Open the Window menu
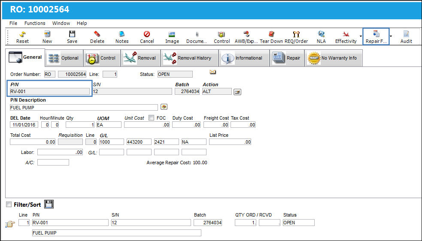Screen dimensions: 422x241 point(61,23)
